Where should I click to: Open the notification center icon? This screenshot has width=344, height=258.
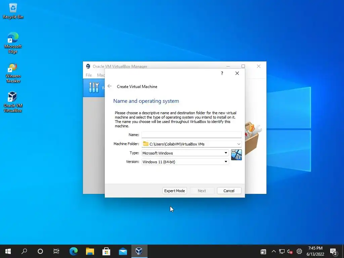tap(334, 252)
